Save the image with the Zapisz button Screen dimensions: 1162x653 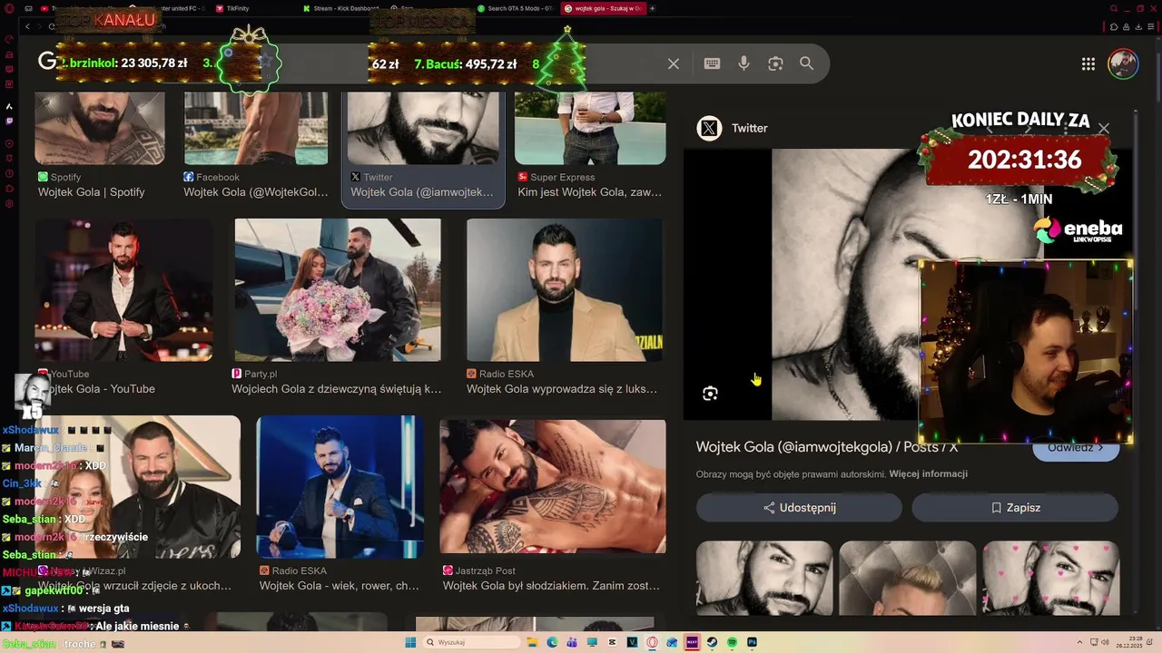(x=1015, y=508)
